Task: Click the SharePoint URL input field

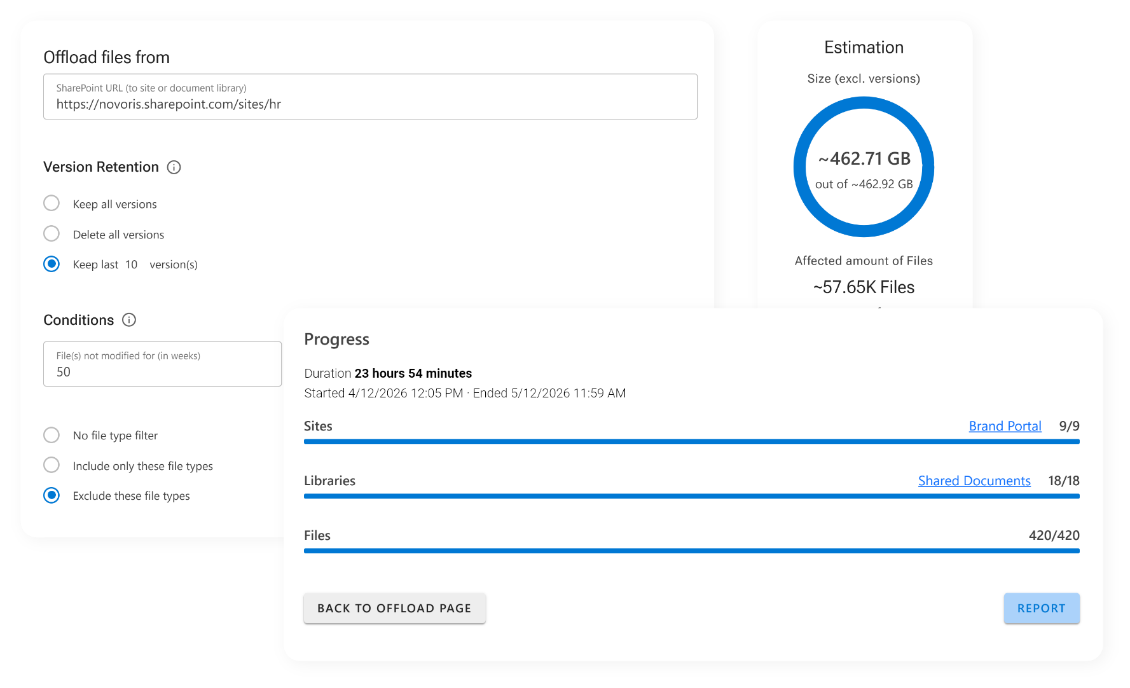Action: 370,104
